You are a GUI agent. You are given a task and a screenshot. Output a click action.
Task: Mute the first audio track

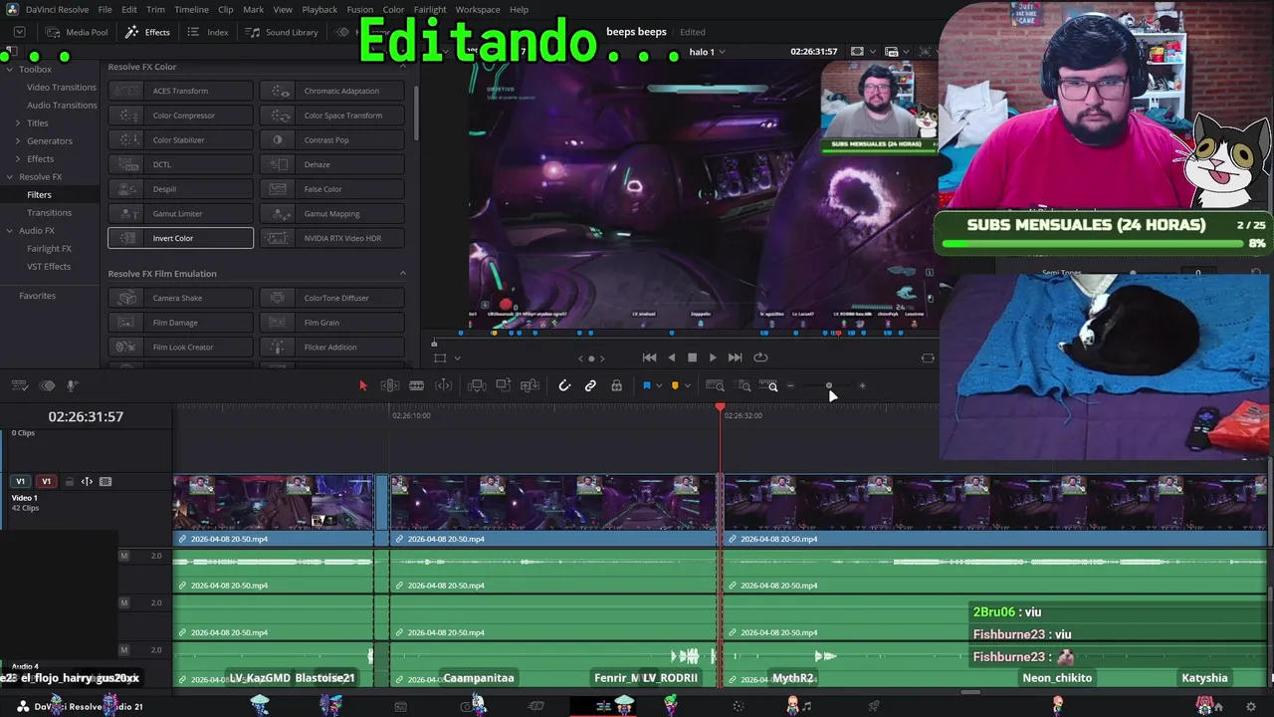[124, 556]
